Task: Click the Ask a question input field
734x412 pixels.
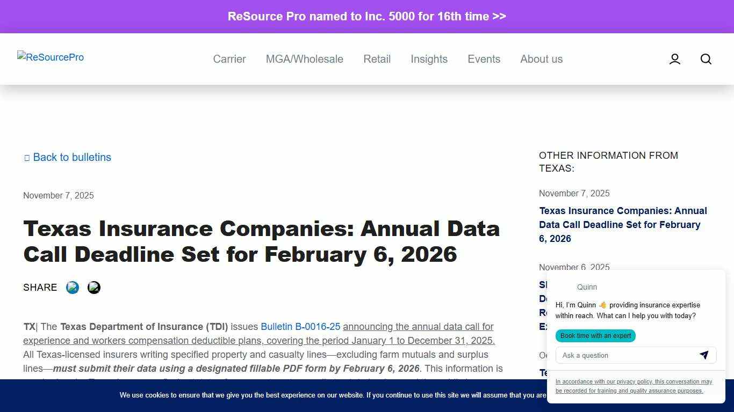Action: tap(623, 355)
